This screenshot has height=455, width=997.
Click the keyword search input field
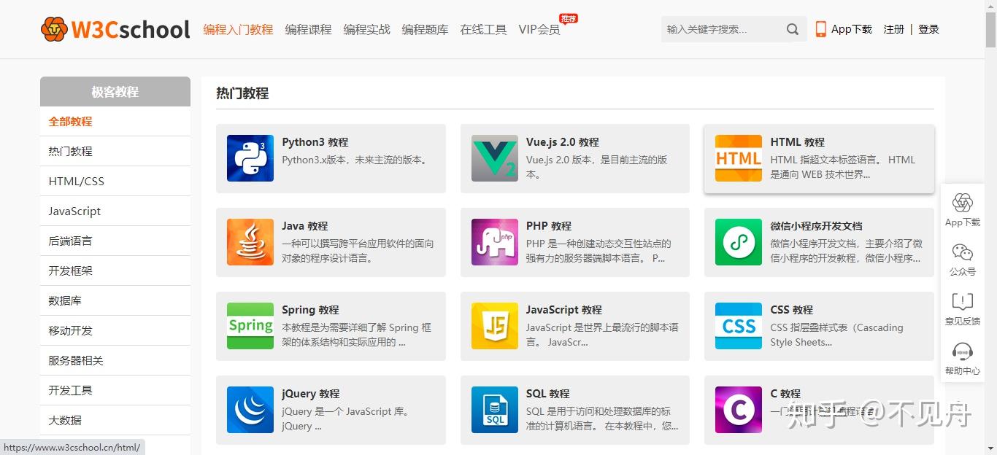720,29
